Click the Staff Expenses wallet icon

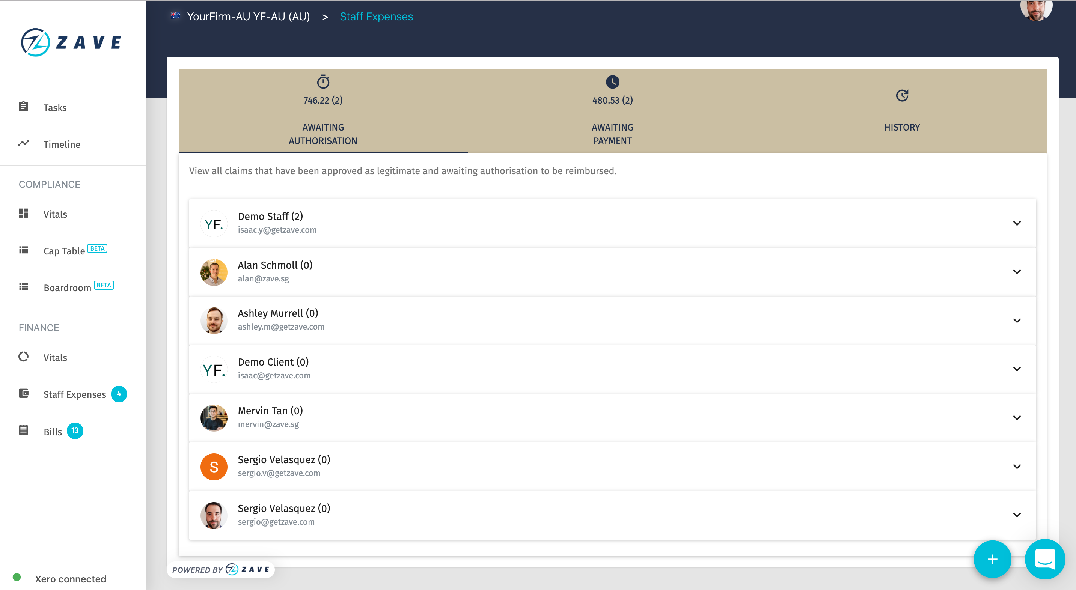point(23,393)
